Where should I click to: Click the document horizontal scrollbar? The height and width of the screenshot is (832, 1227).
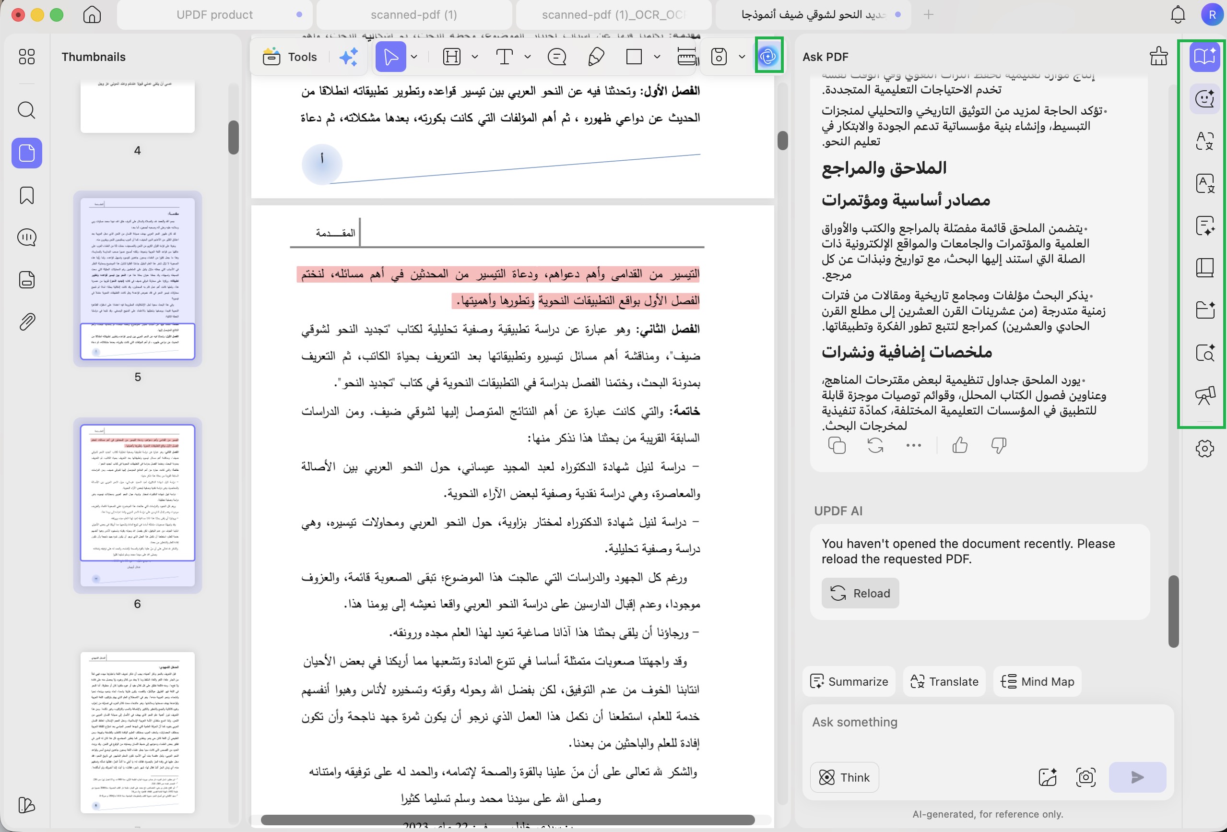tap(508, 820)
